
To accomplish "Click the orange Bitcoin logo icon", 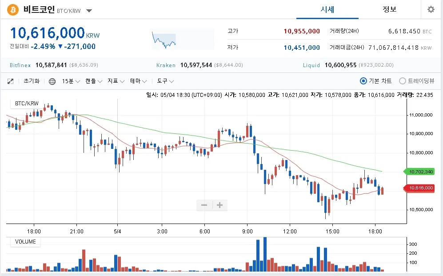I will pos(13,10).
